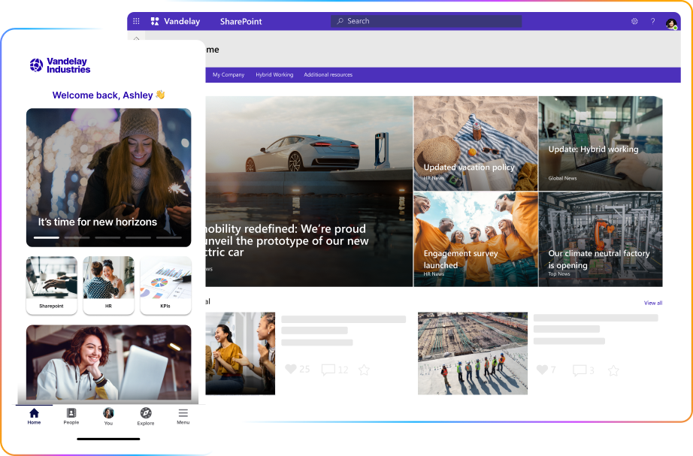
Task: Open the Microsoft 365 app launcher waffle icon
Action: (136, 21)
